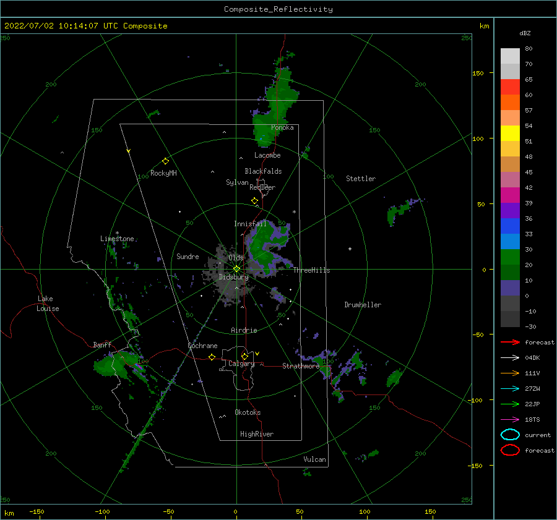The width and height of the screenshot is (557, 520).
Task: Click the ThreeHills town label
Action: click(x=311, y=270)
